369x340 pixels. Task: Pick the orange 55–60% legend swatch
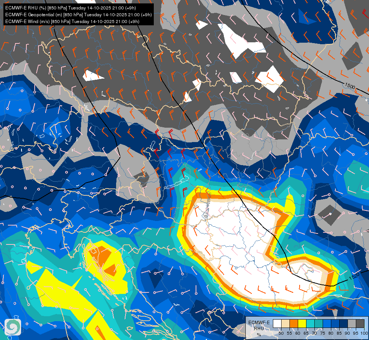294,323
